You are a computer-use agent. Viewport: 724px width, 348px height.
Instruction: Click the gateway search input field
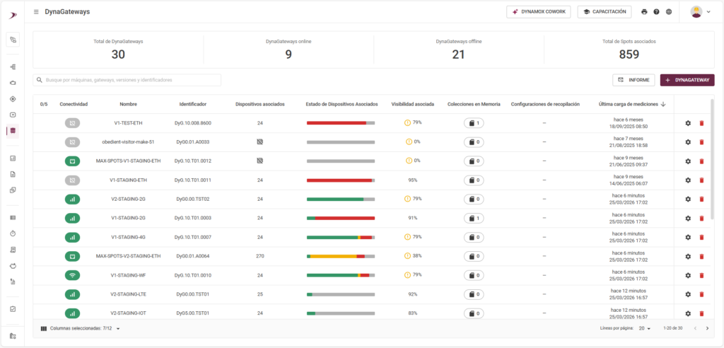coord(131,80)
